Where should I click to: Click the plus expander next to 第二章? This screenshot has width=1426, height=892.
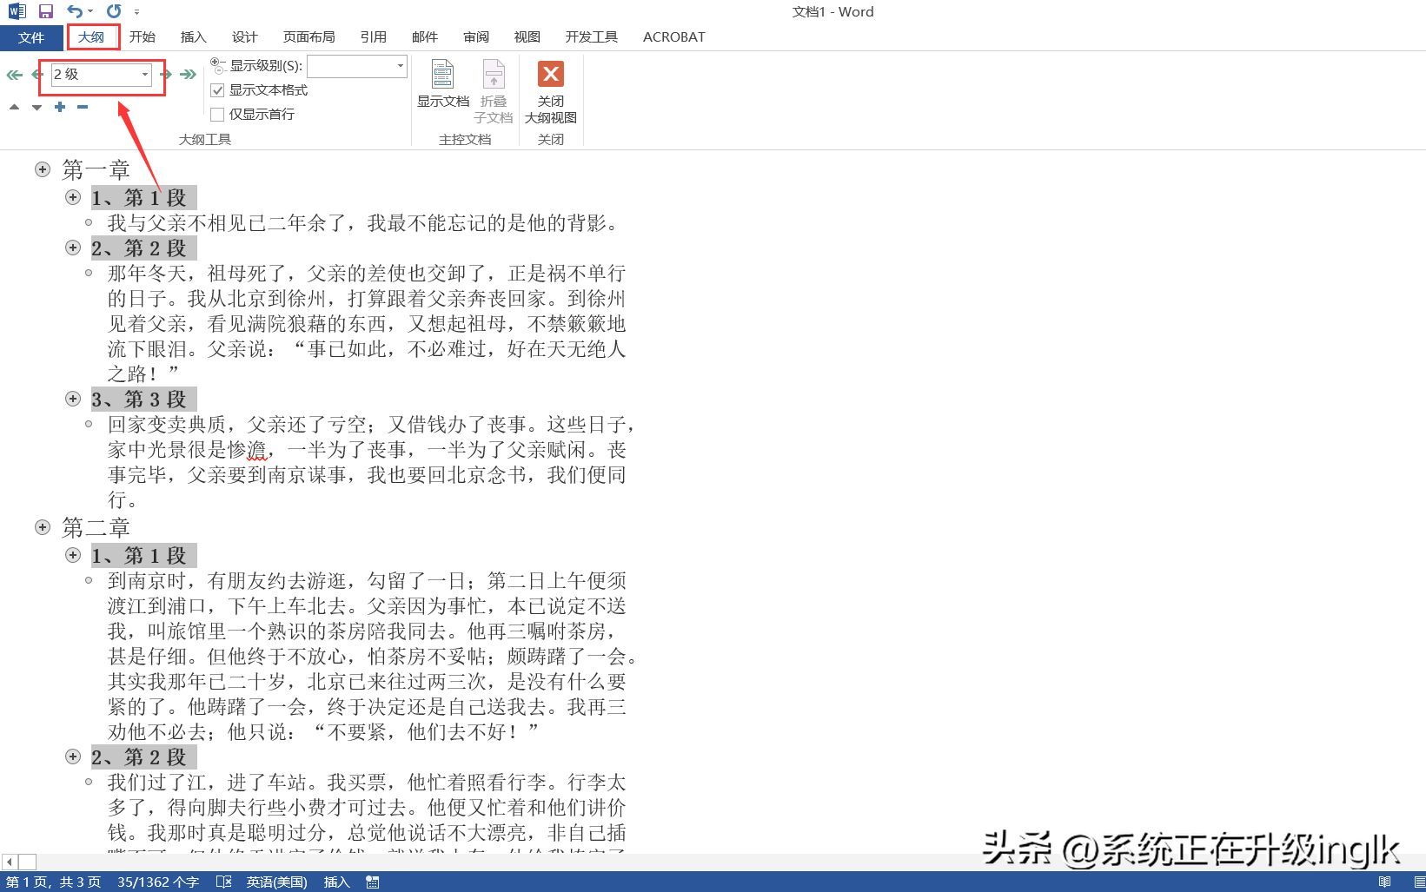[x=43, y=527]
